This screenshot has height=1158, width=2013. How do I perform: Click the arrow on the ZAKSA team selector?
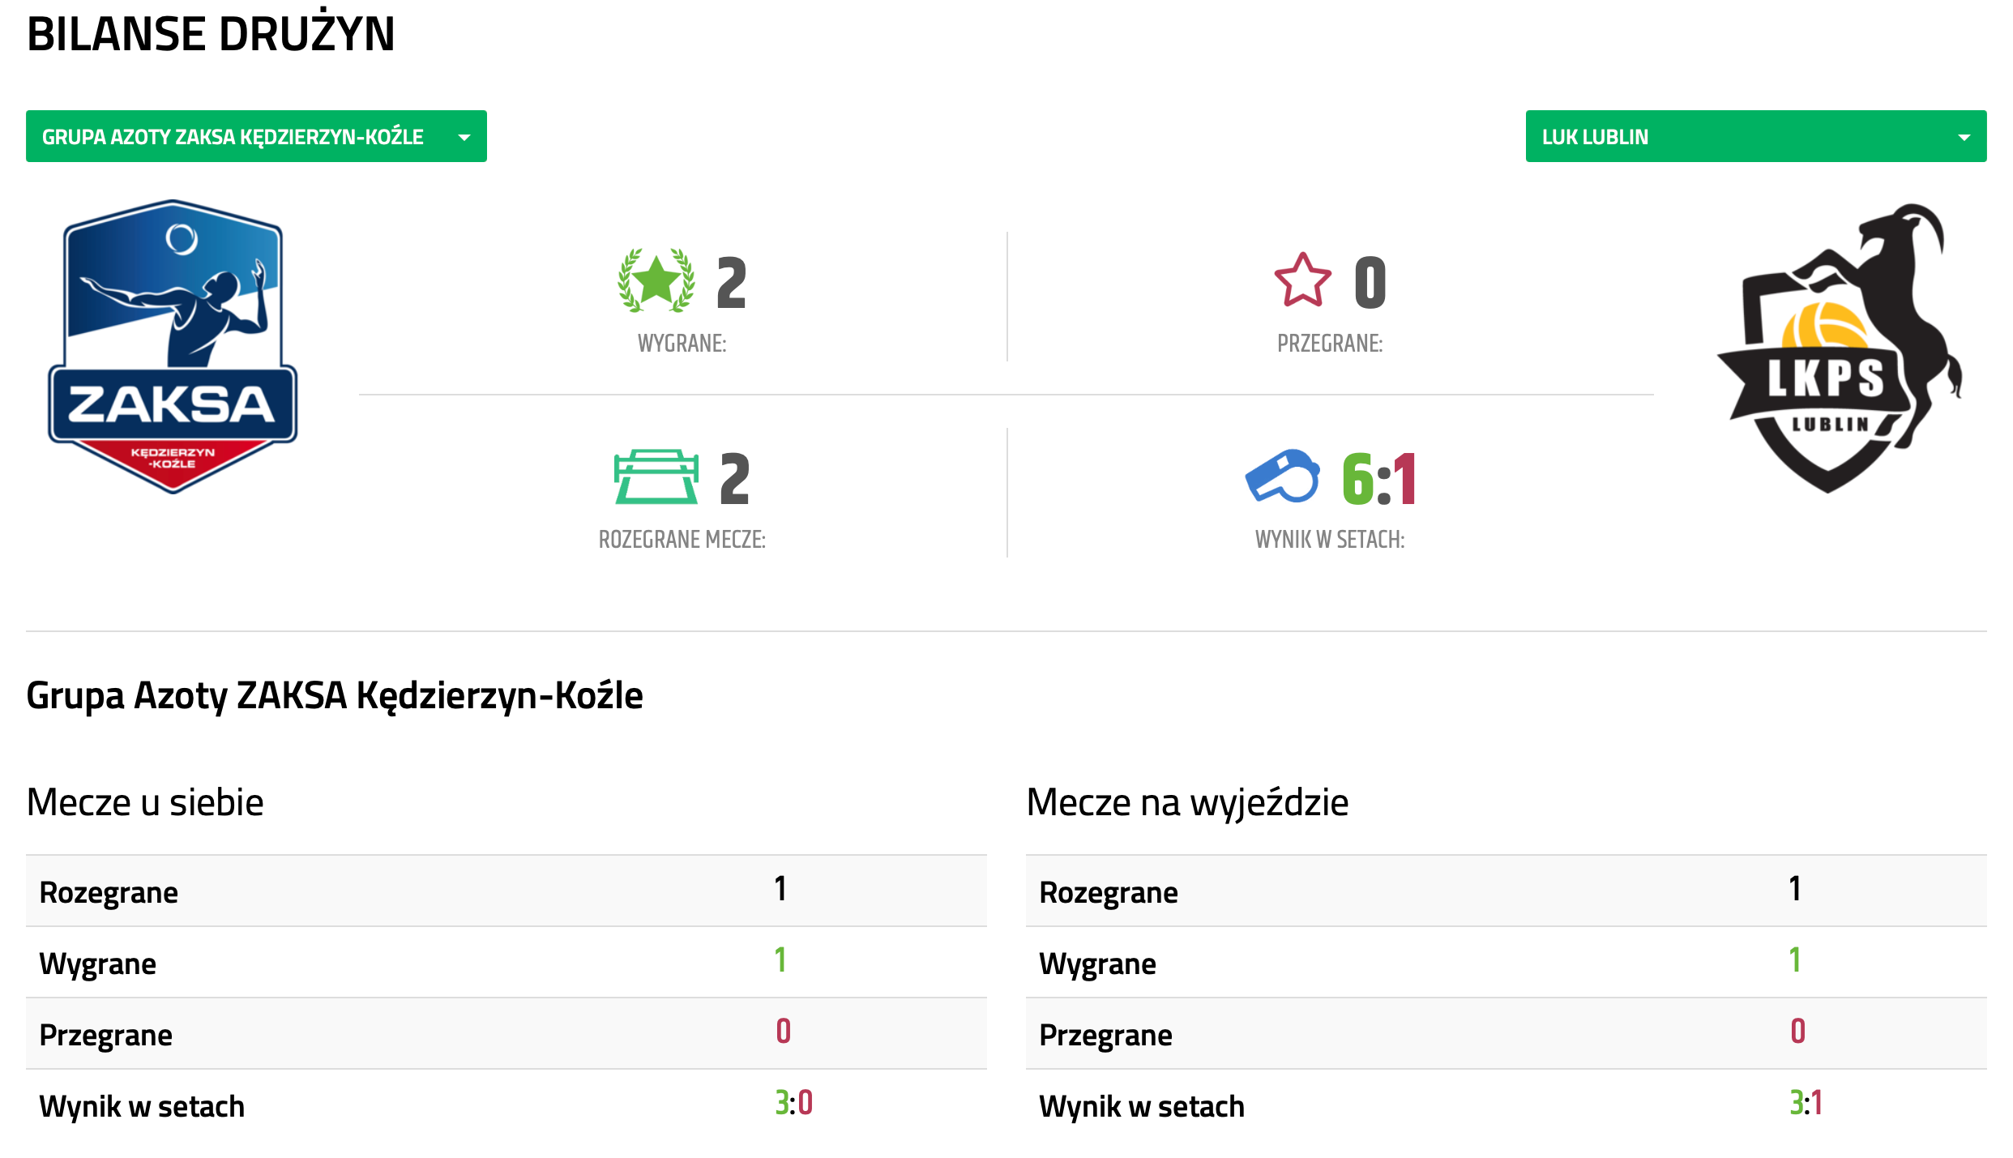tap(464, 138)
